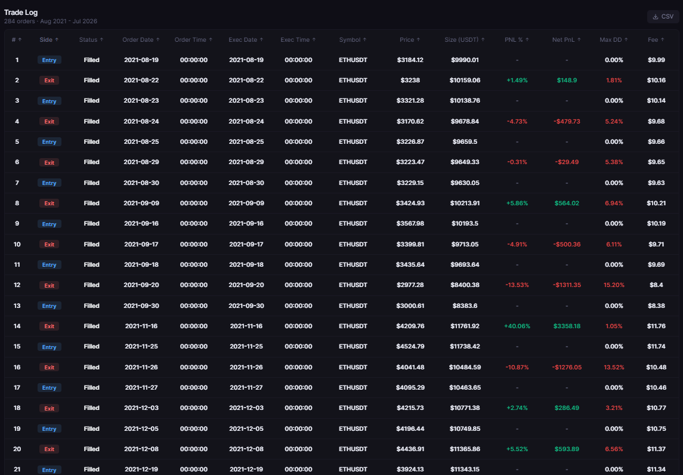Select exec date 2021-12-03

click(246, 408)
